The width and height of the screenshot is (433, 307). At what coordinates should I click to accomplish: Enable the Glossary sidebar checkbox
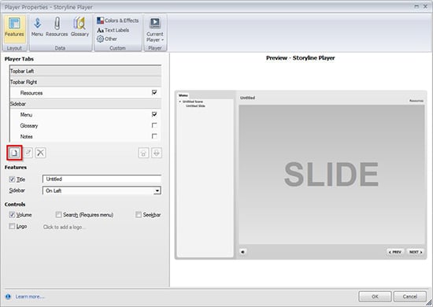click(154, 125)
